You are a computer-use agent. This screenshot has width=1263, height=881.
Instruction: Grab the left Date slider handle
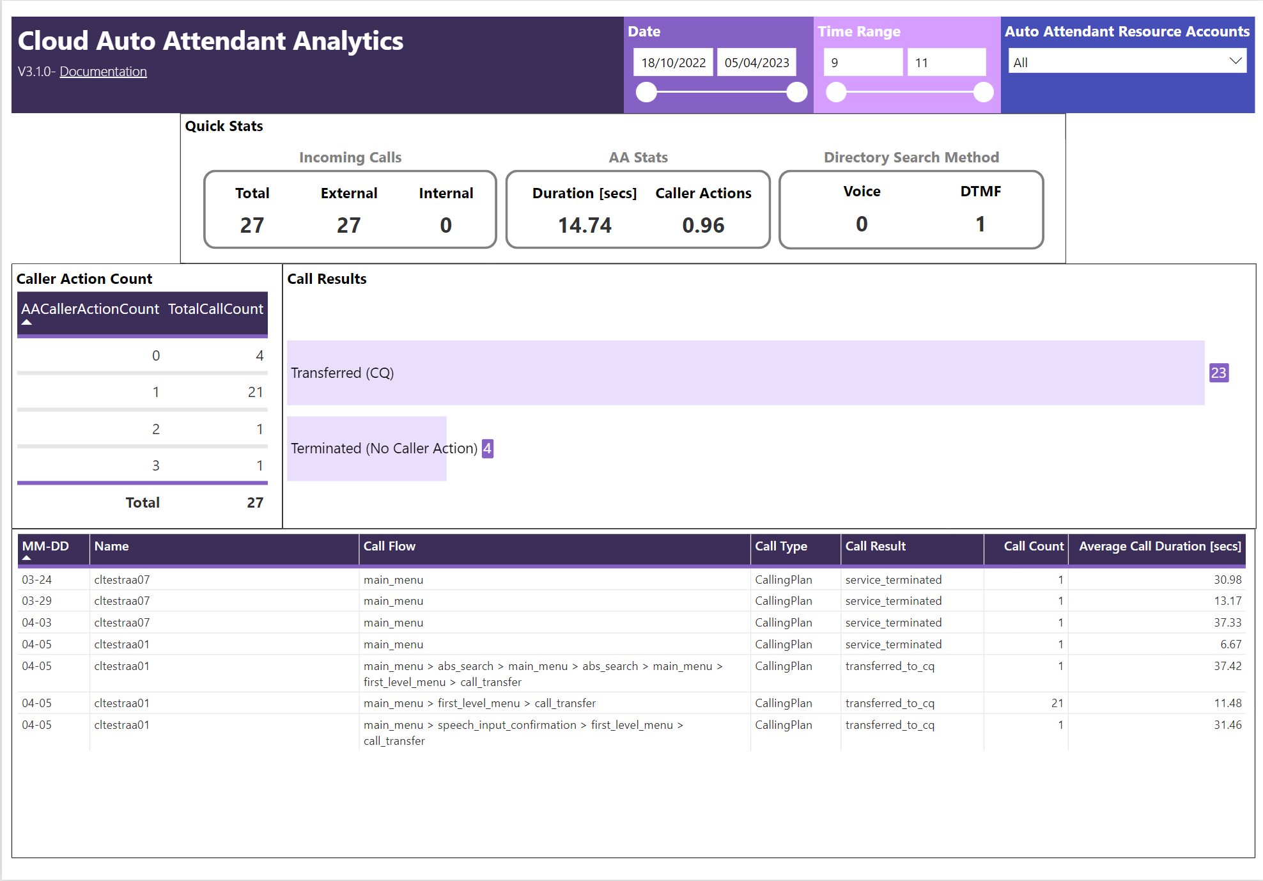(647, 92)
